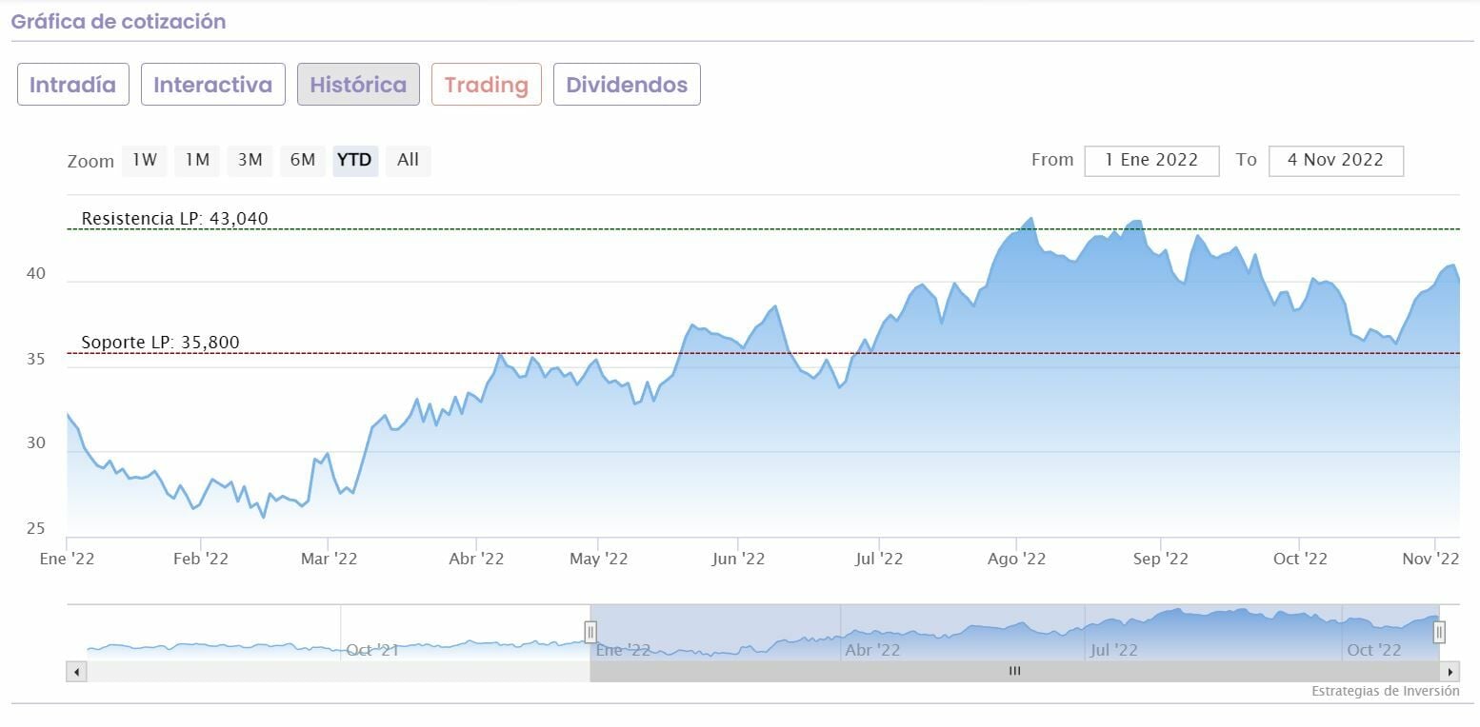Click the left scrollbar arrow
The height and width of the screenshot is (727, 1480).
coord(76,672)
